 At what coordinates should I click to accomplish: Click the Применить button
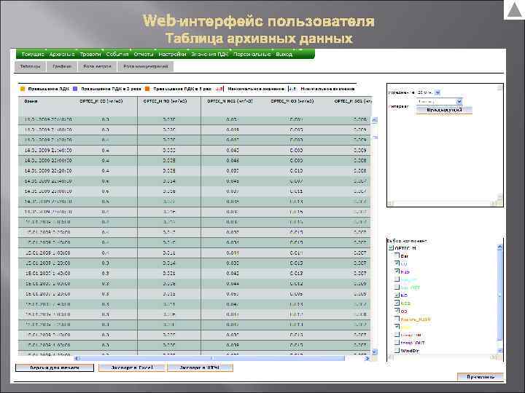tap(481, 377)
